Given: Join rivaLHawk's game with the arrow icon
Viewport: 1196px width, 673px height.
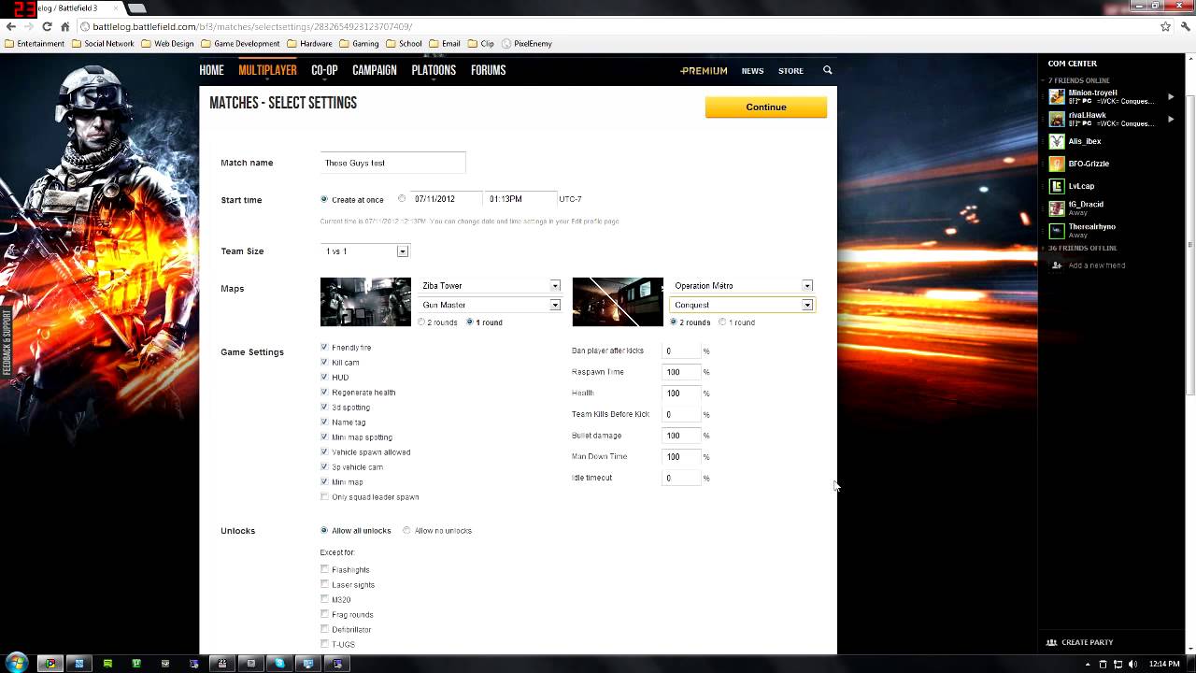Looking at the screenshot, I should tap(1171, 119).
